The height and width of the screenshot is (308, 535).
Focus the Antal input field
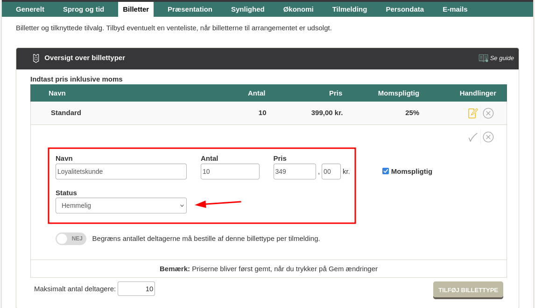[x=230, y=171]
